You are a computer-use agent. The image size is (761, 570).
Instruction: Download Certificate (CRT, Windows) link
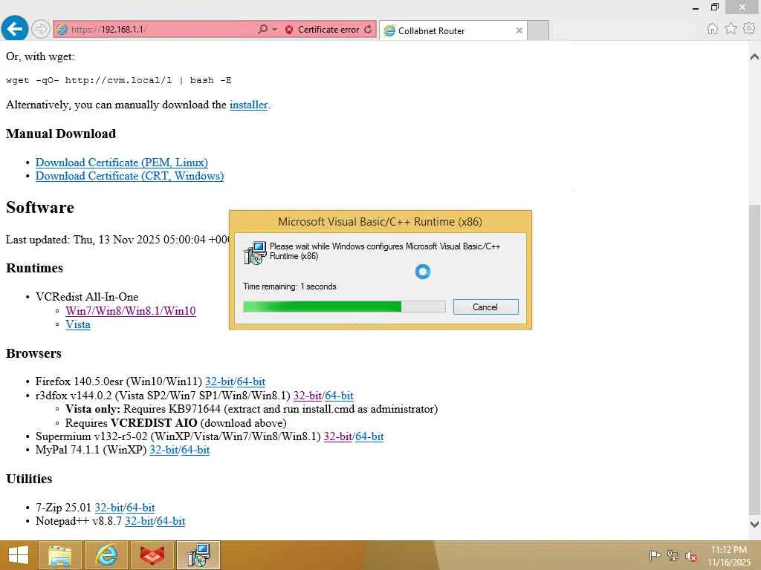(129, 176)
